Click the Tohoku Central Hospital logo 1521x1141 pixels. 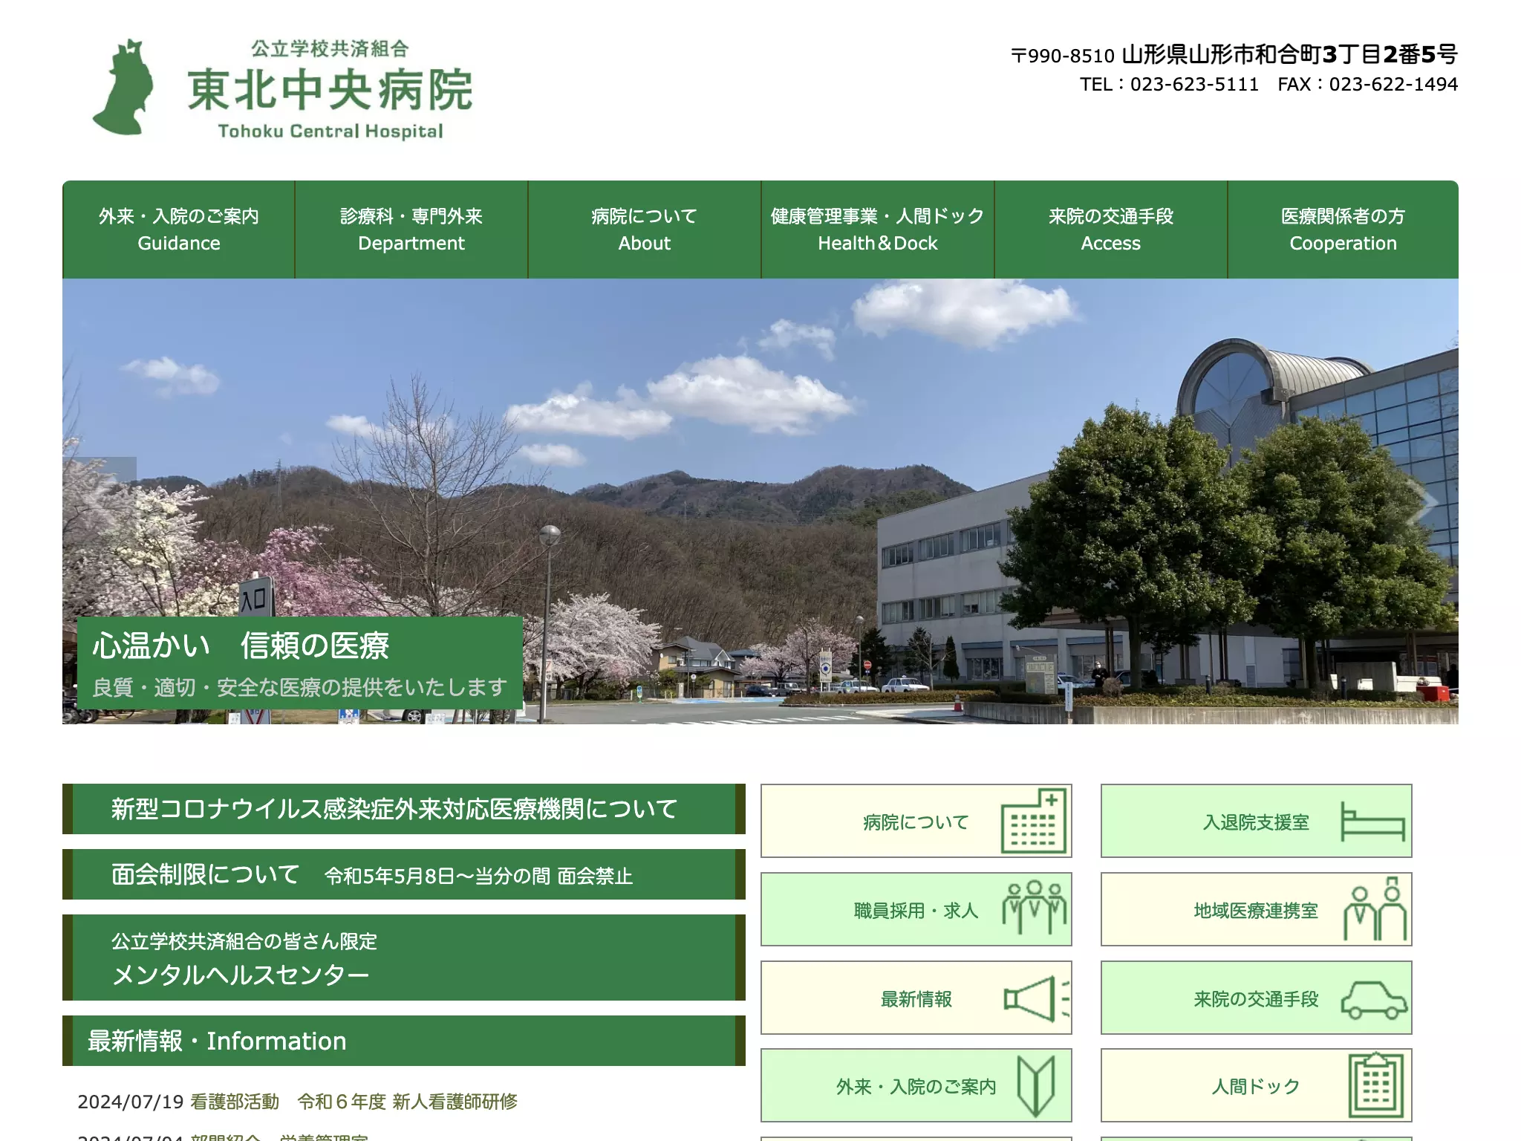click(282, 88)
